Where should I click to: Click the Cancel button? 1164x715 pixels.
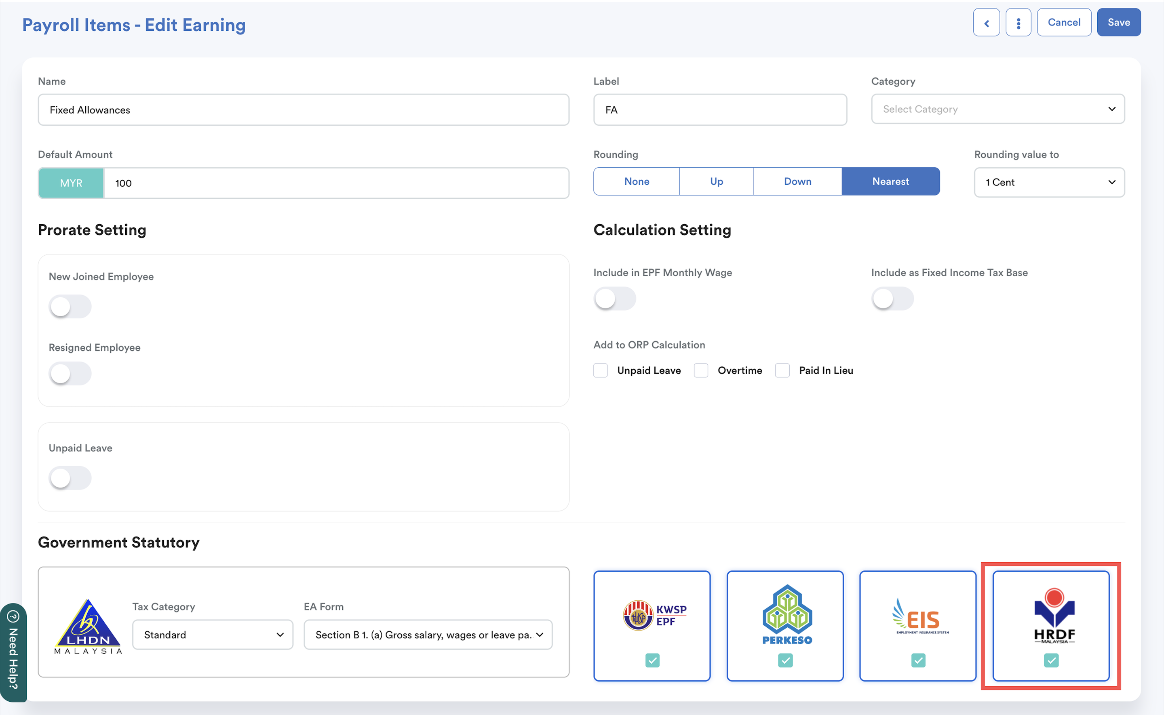tap(1063, 23)
